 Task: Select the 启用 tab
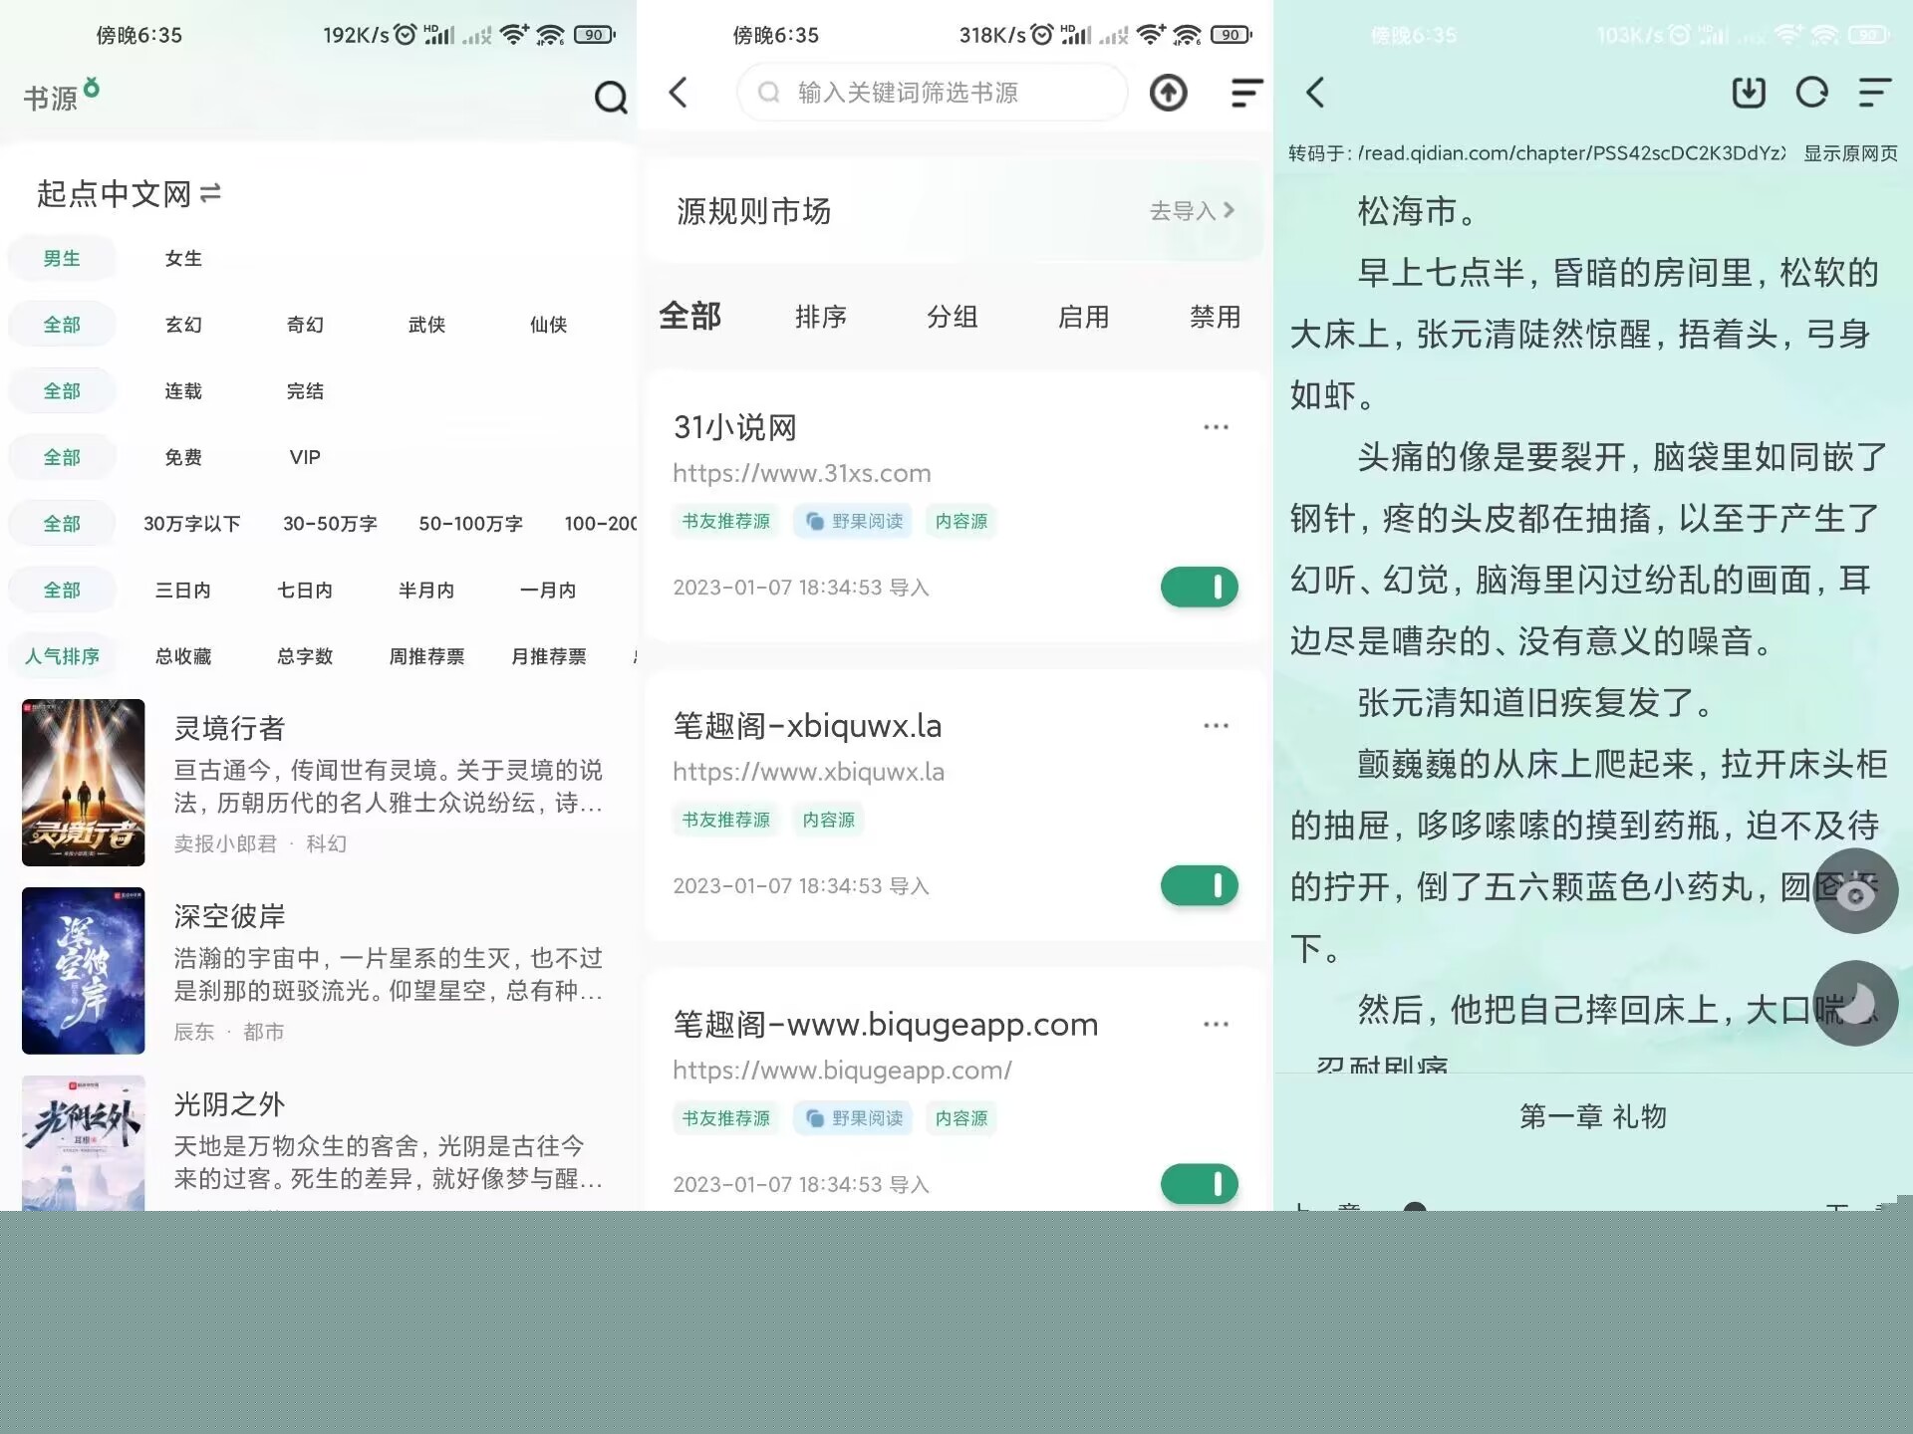(1083, 317)
